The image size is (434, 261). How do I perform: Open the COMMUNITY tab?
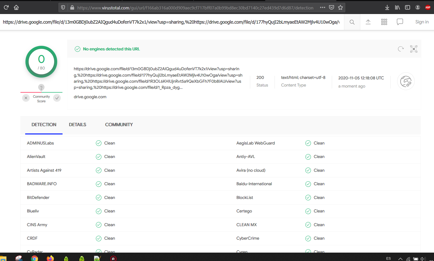(119, 125)
